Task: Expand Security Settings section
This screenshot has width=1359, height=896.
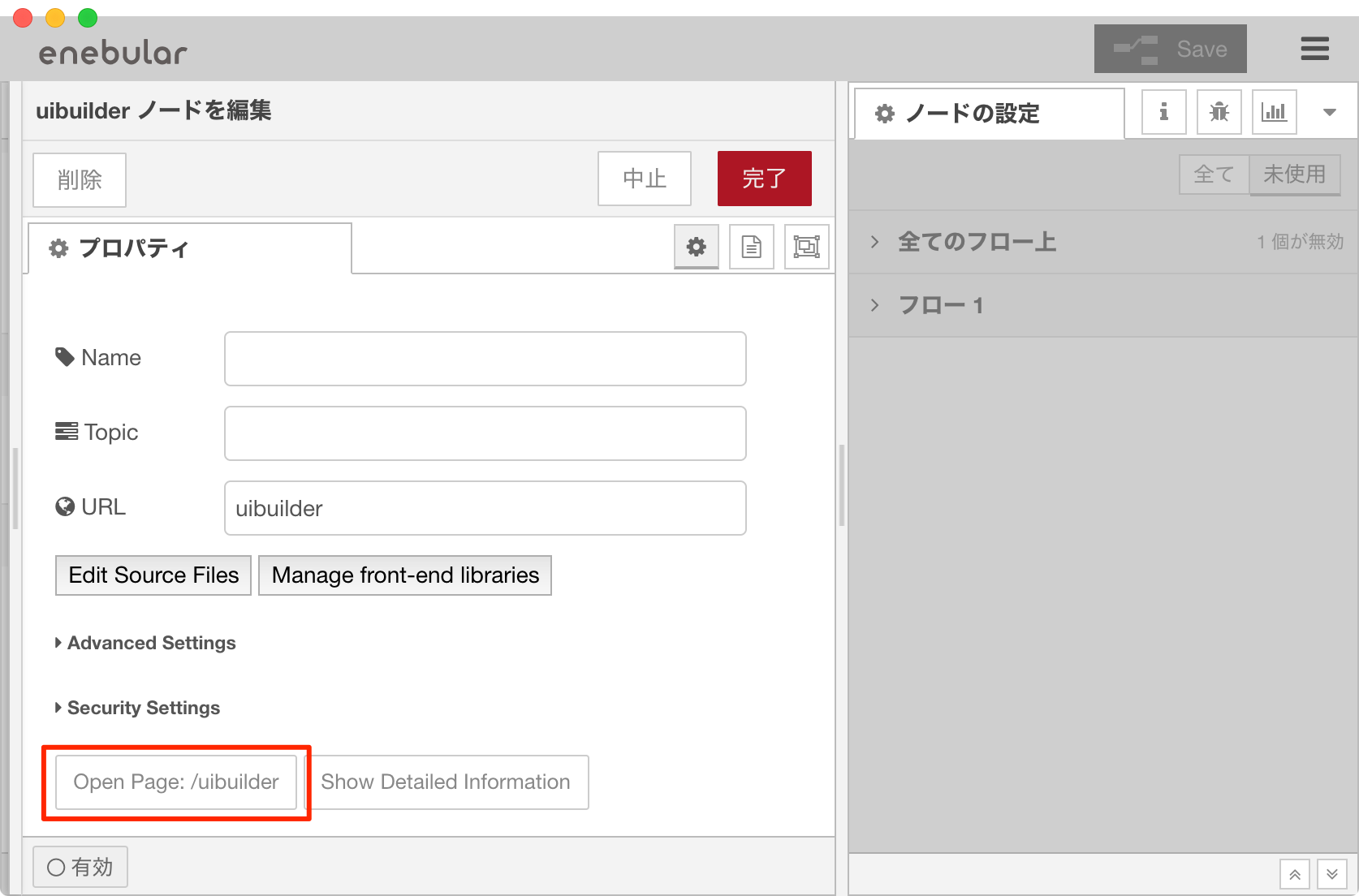Action: (137, 708)
